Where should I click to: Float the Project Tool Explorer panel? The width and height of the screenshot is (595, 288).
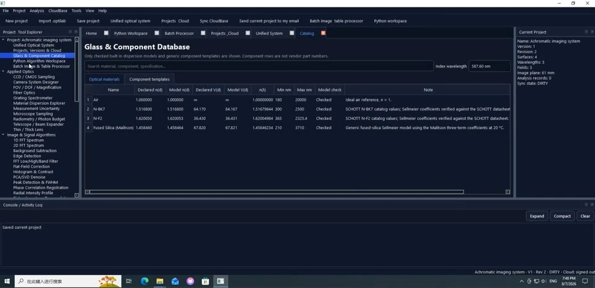click(70, 32)
